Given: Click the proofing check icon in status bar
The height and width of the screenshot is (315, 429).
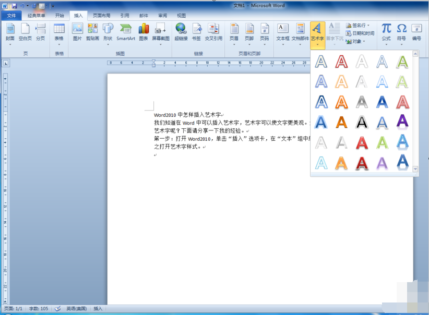Looking at the screenshot, I should point(58,309).
